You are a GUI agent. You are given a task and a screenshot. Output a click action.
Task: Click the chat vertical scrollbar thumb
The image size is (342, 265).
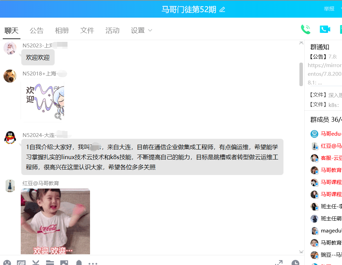coord(301,74)
